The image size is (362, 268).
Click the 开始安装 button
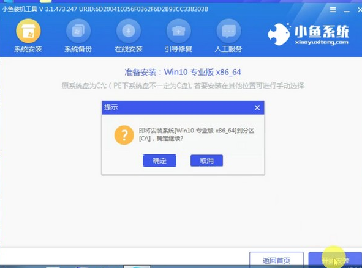click(x=335, y=260)
